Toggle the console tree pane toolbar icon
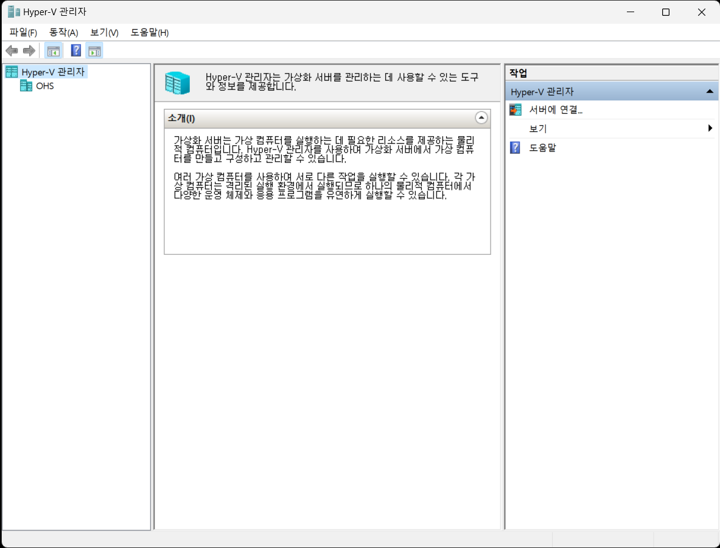Image resolution: width=720 pixels, height=548 pixels. click(54, 50)
